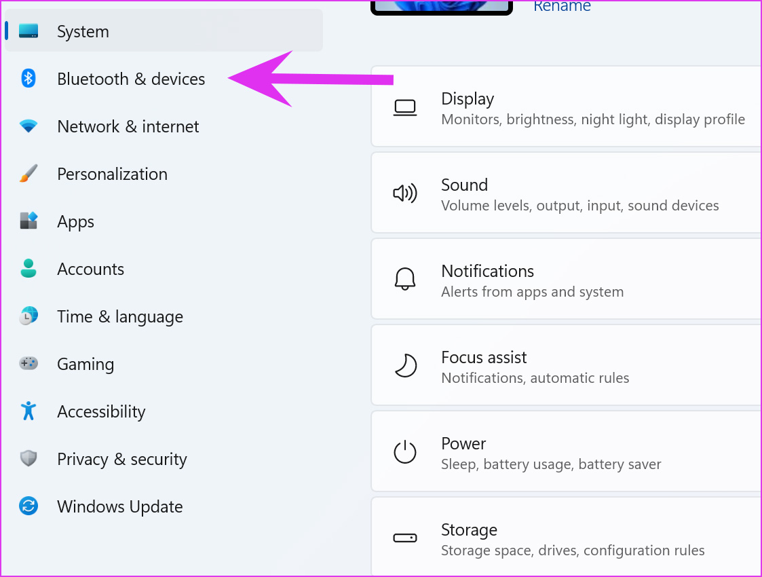
Task: Open Focus assist settings
Action: [567, 367]
